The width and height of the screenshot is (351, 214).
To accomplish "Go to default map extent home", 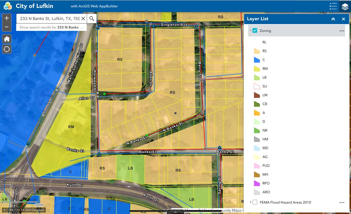I will coord(7,39).
